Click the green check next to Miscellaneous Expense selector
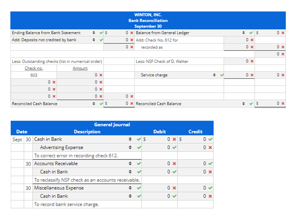The image size is (302, 223). (139, 188)
